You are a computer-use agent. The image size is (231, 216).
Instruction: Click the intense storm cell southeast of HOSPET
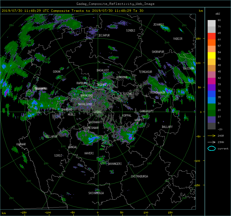(131, 137)
